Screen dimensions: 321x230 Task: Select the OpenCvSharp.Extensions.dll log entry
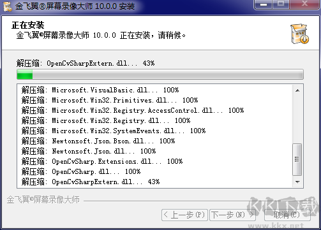pos(102,161)
